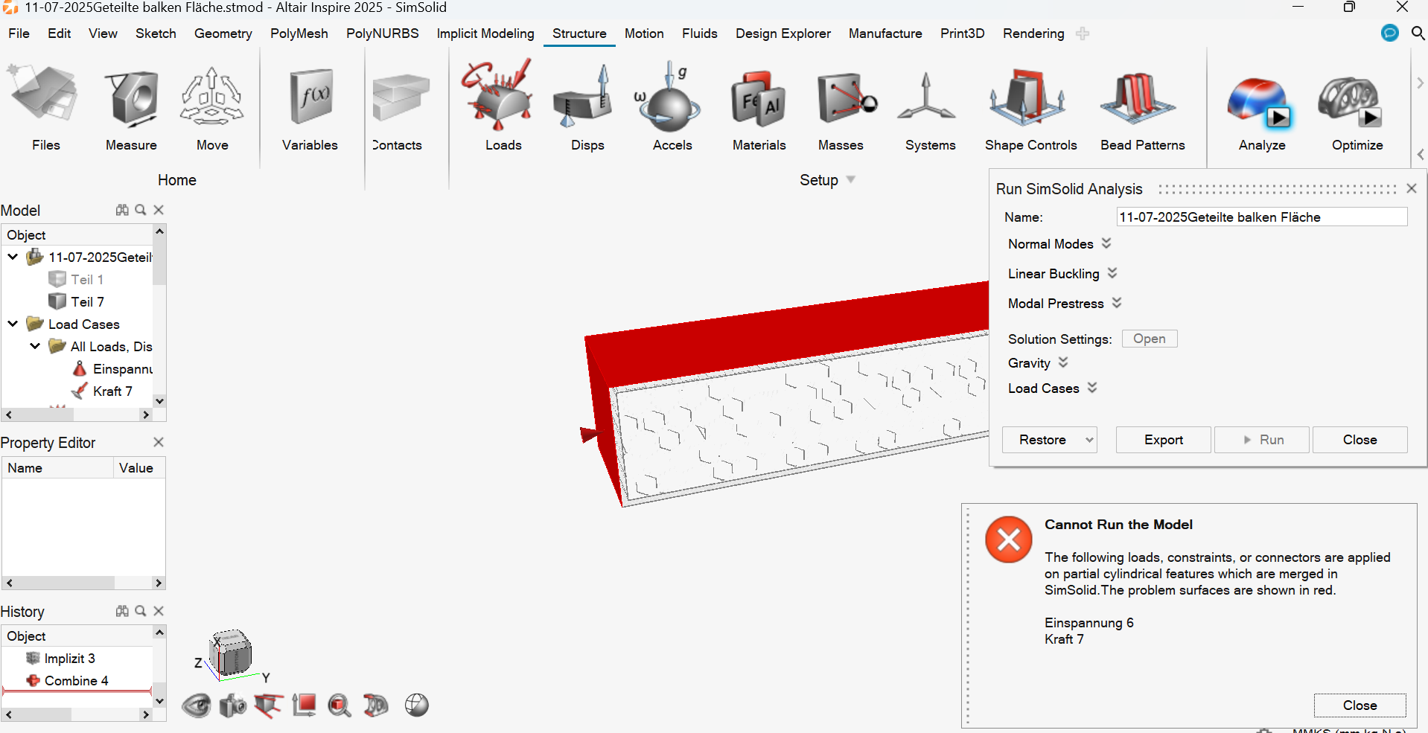Collapse the All Loads, Dis folder
Viewport: 1428px width, 733px height.
click(x=35, y=346)
